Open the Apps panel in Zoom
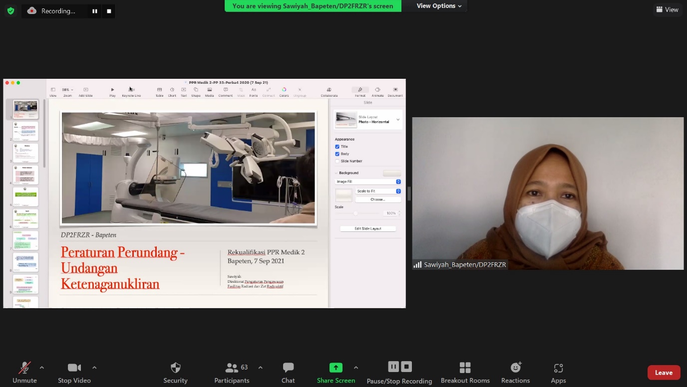The width and height of the screenshot is (687, 387). coord(558,373)
